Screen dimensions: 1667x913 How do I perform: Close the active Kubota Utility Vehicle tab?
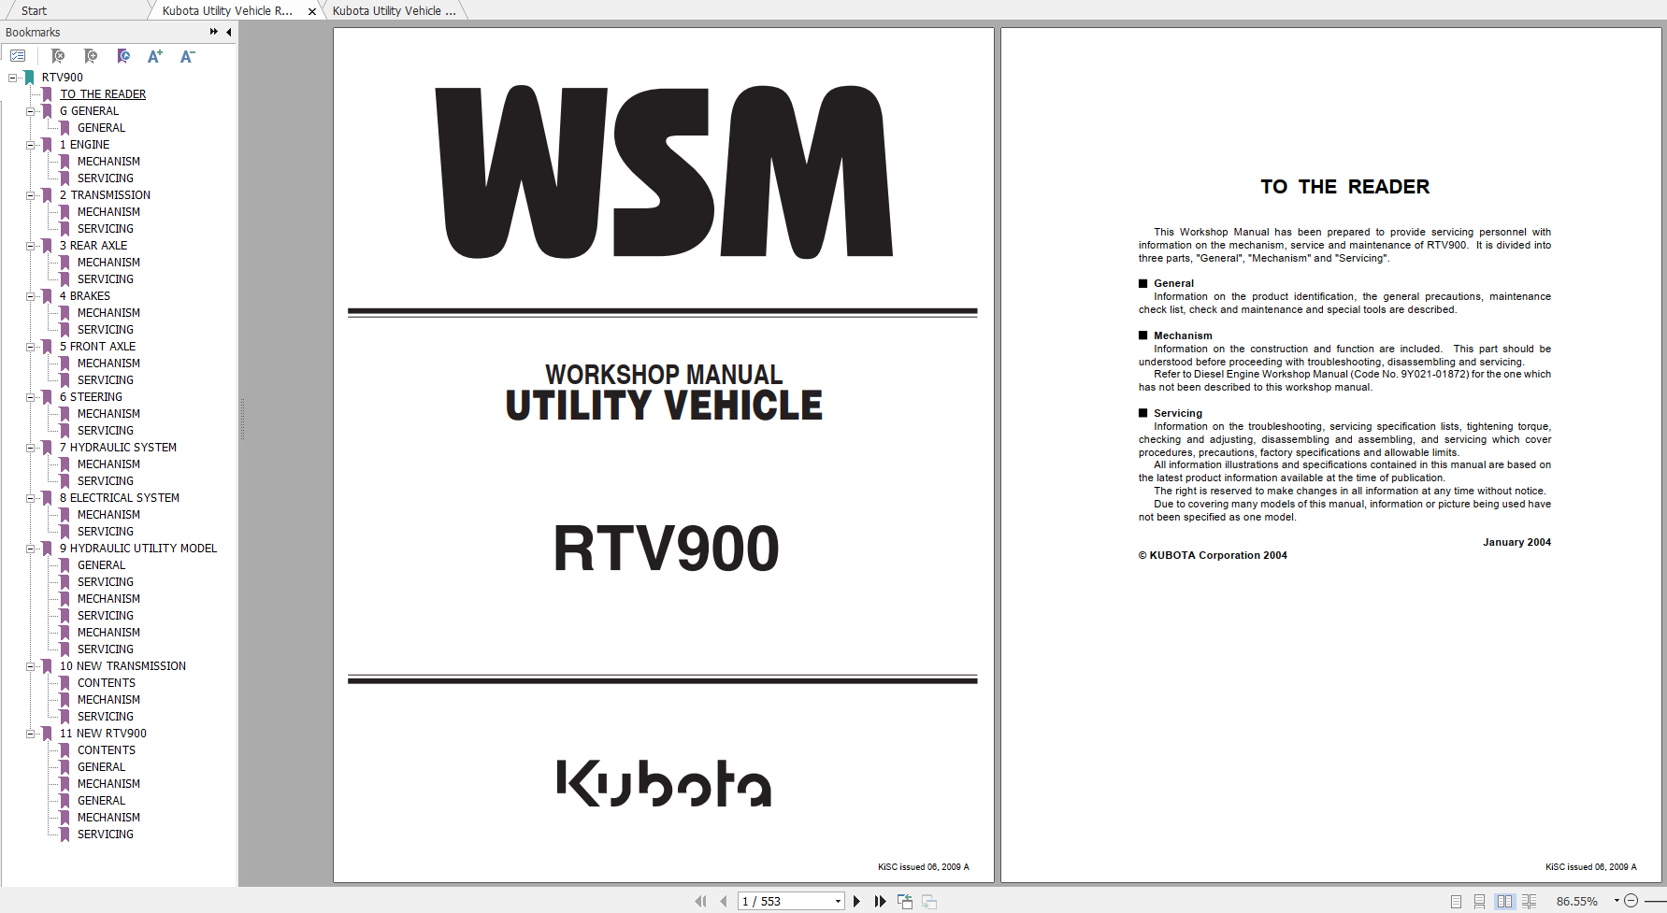pyautogui.click(x=312, y=11)
